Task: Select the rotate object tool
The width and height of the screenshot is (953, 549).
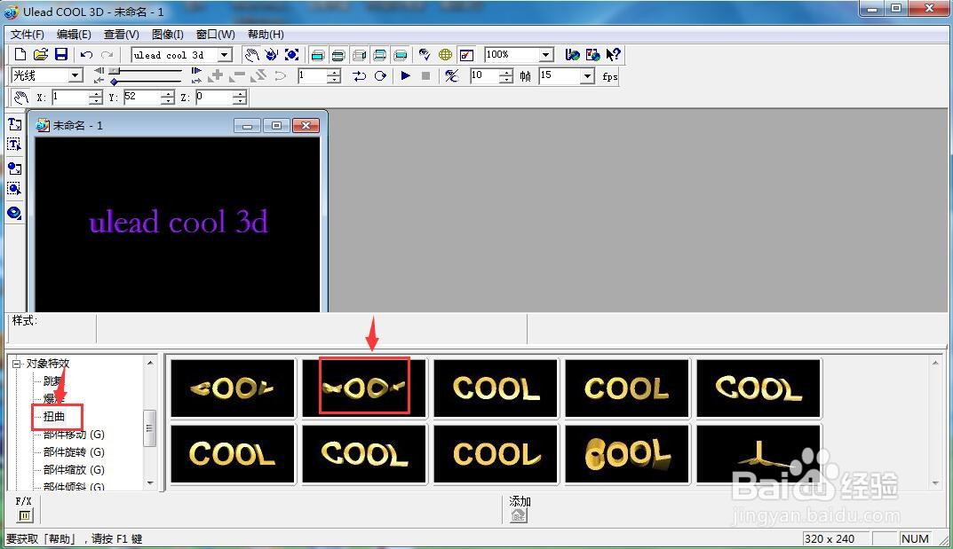Action: coord(272,55)
